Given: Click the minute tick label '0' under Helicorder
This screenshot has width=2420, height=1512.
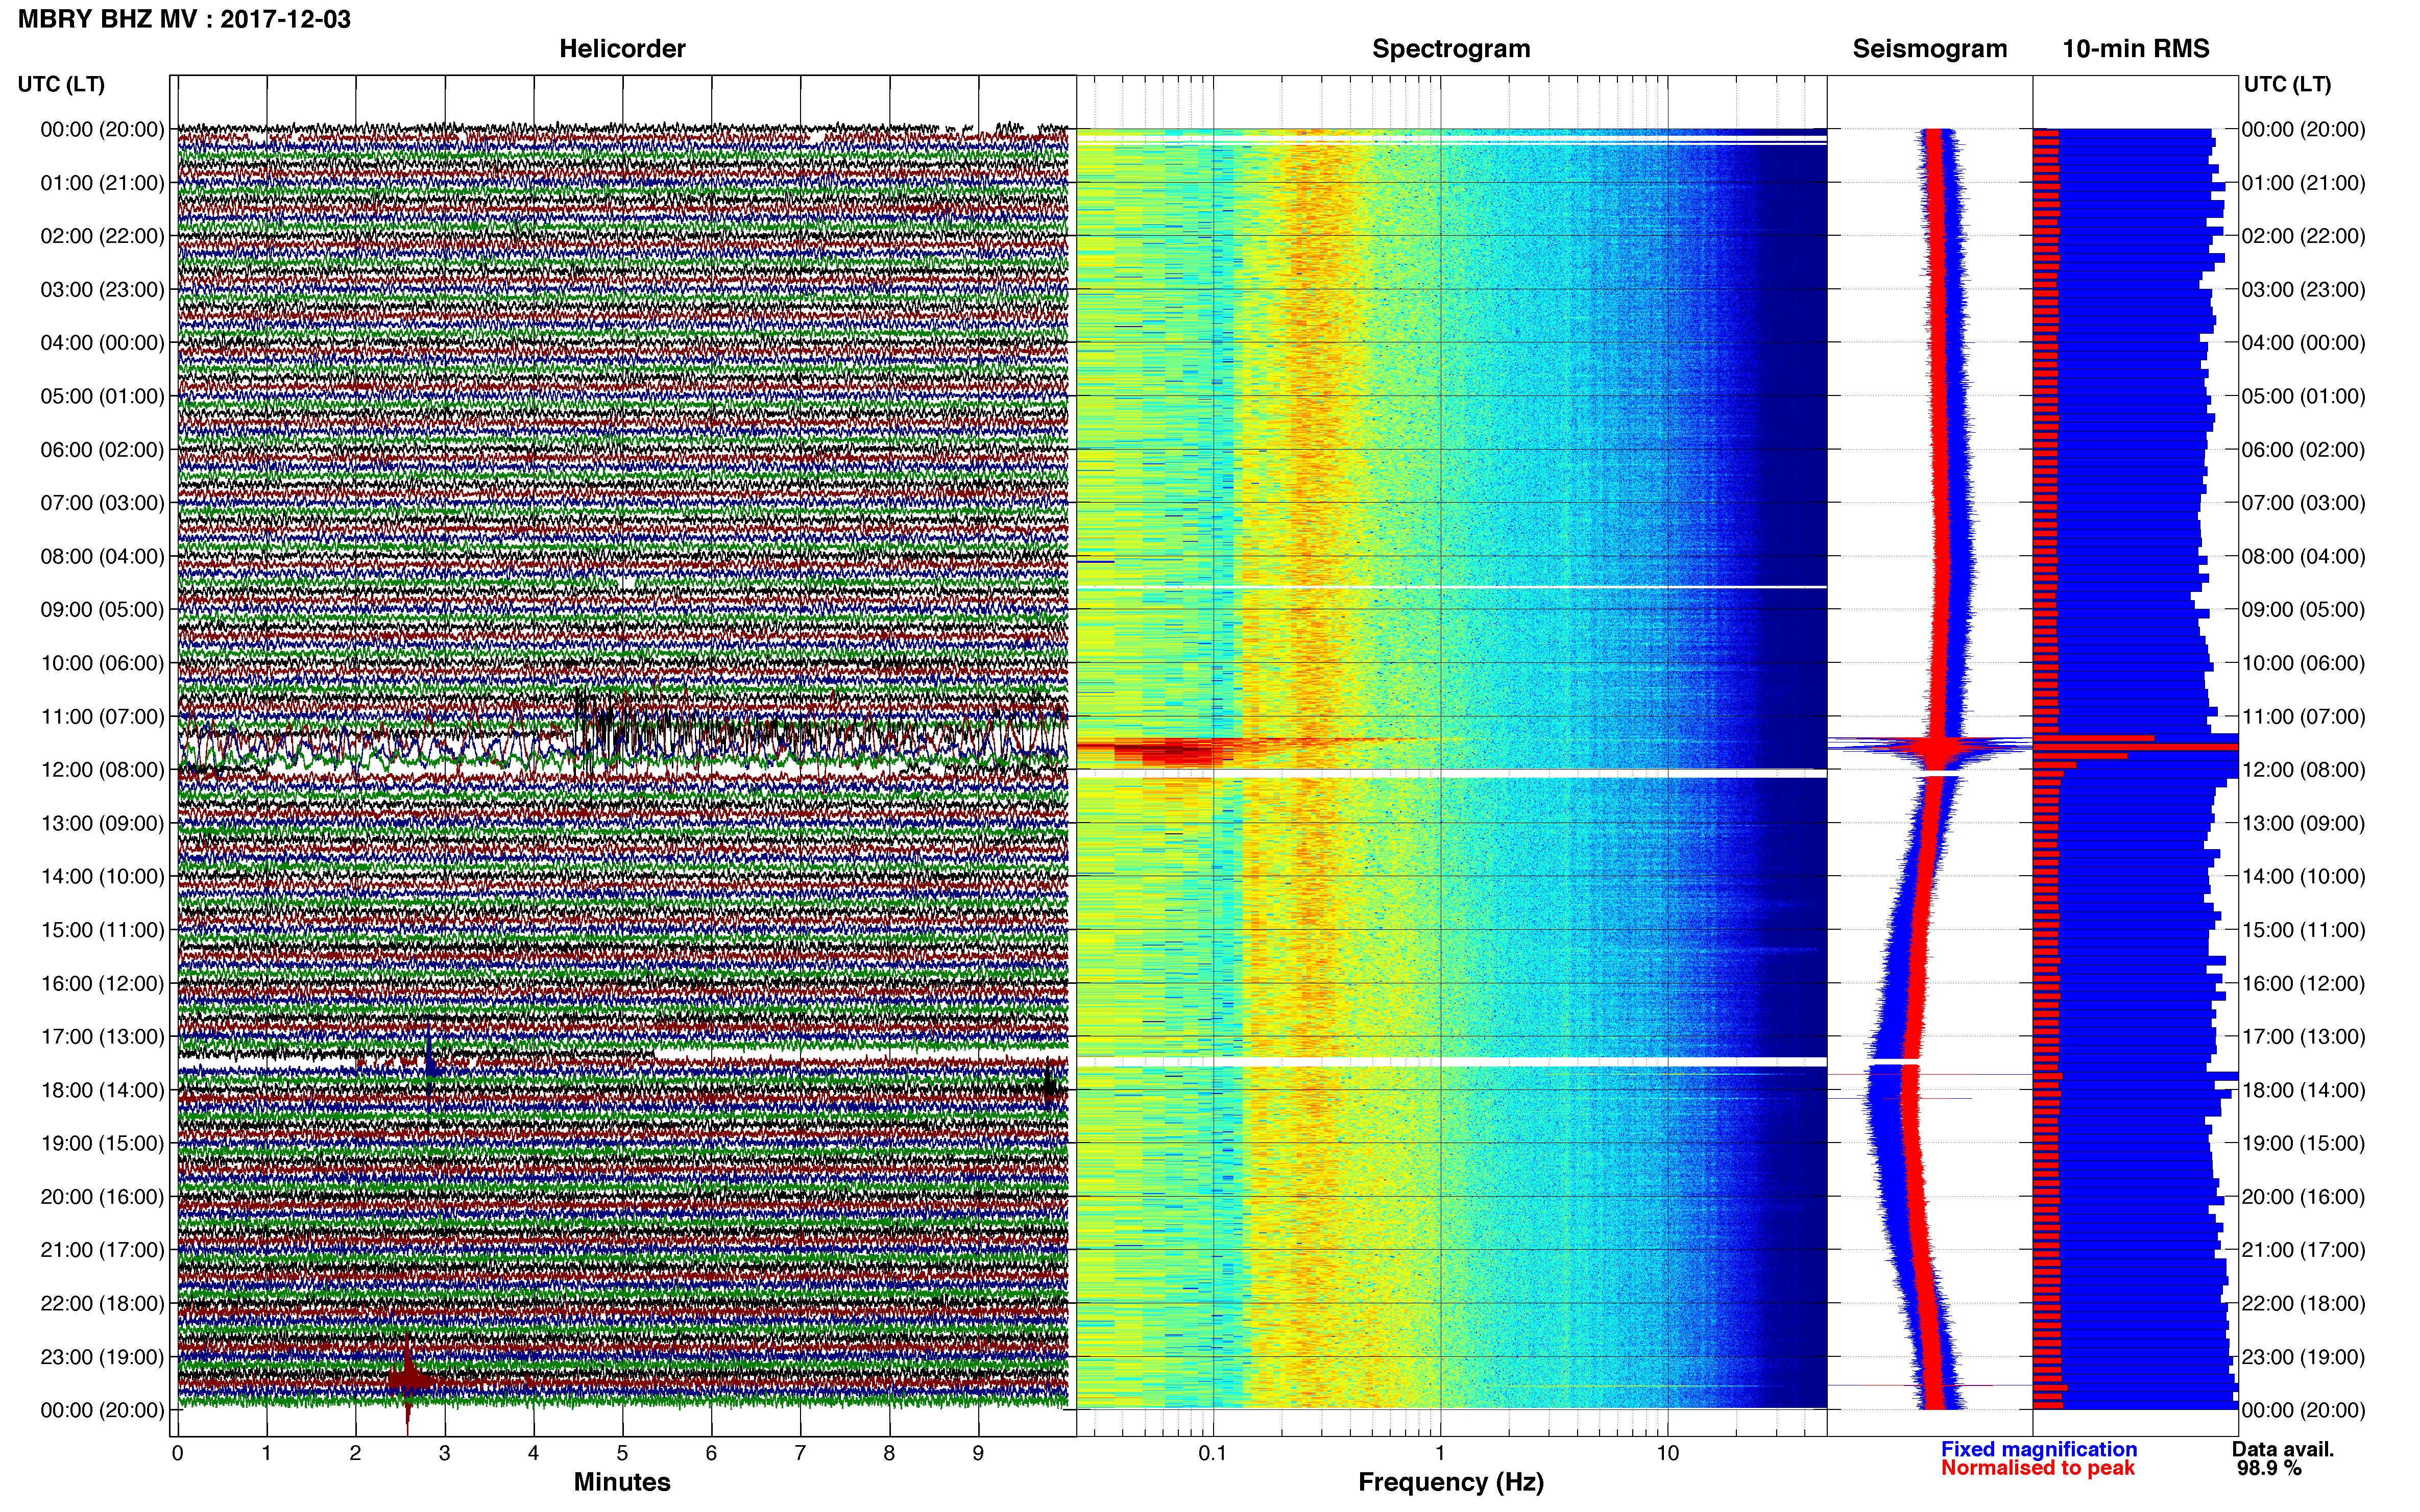Looking at the screenshot, I should 177,1453.
